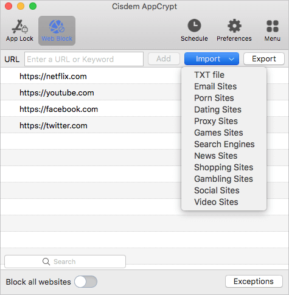Choose TXT file from Import menu

click(209, 75)
